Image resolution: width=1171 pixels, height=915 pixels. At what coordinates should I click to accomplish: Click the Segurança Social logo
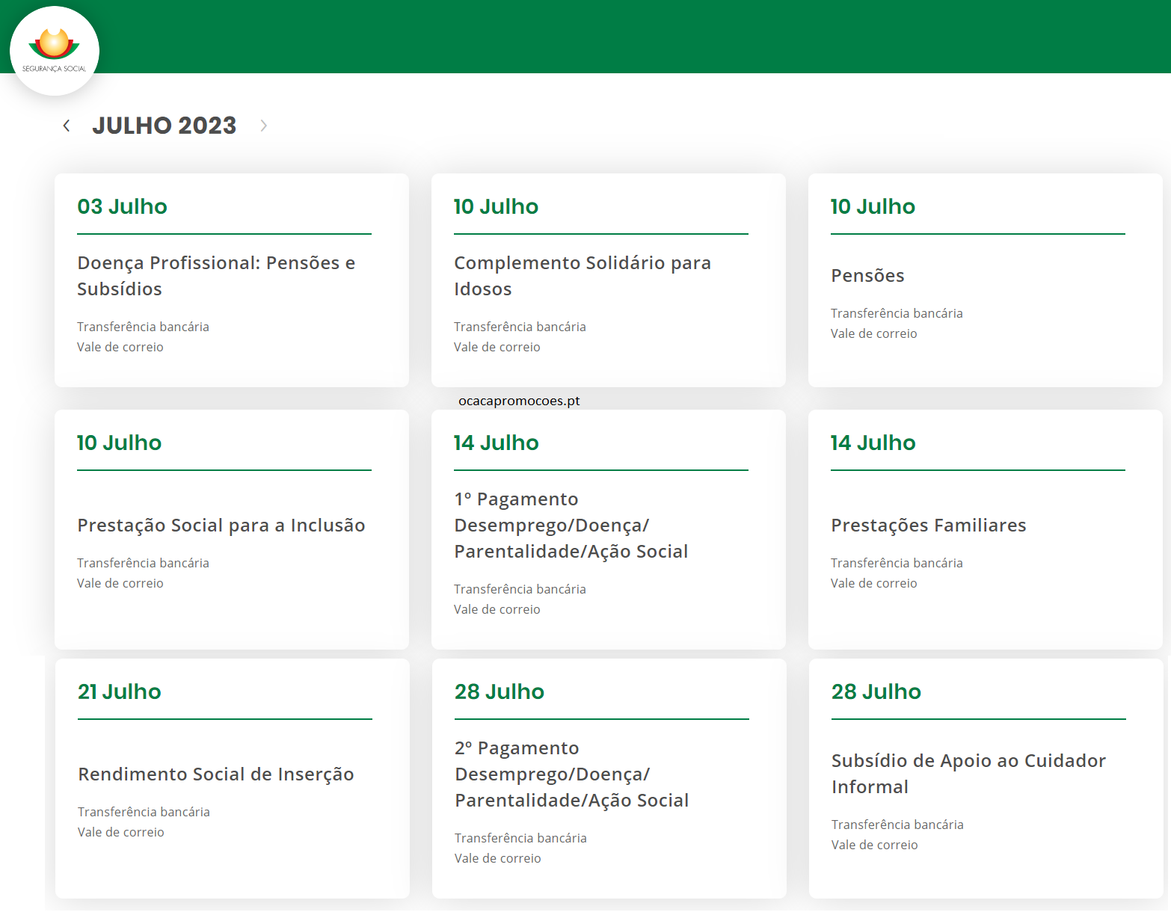pos(54,50)
